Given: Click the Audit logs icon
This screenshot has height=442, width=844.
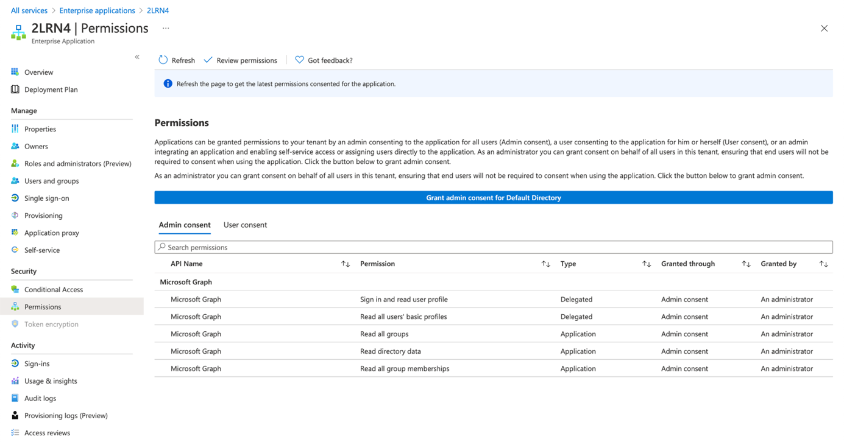Looking at the screenshot, I should [x=15, y=398].
